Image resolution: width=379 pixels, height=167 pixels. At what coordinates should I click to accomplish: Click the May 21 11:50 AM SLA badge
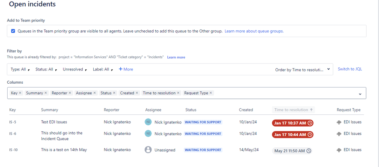point(292,151)
